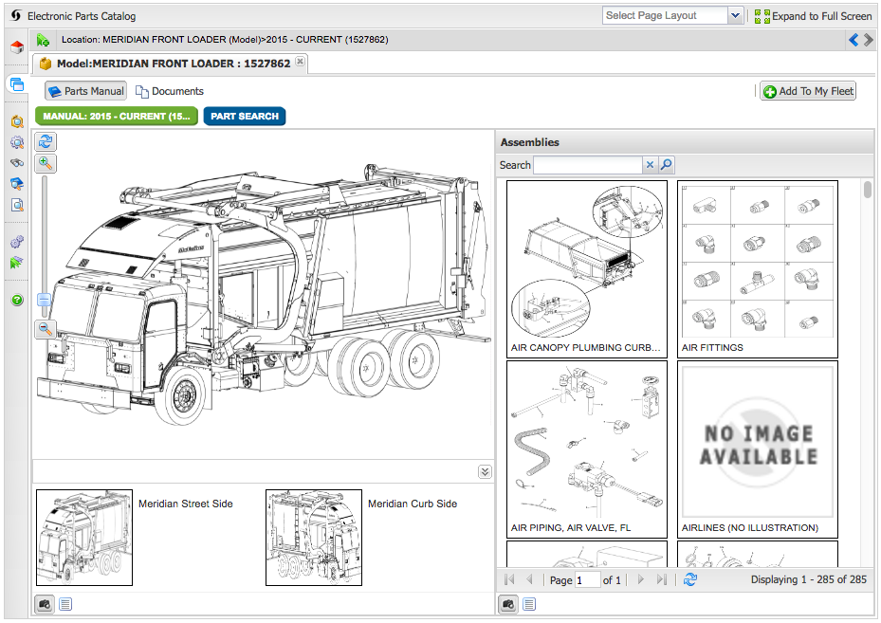The height and width of the screenshot is (623, 881).
Task: Click the 'Displaying 1 - 285 of 285' status text
Action: 809,579
